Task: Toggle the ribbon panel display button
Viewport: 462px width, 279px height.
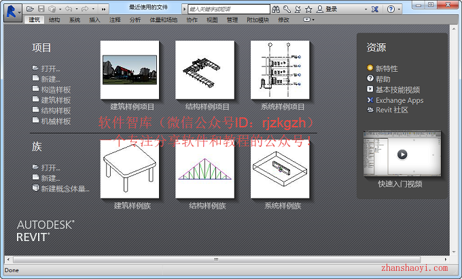Action: click(x=306, y=20)
